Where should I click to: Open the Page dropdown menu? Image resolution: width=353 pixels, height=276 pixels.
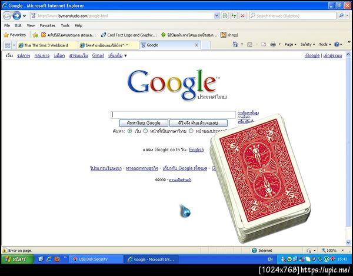pos(291,44)
